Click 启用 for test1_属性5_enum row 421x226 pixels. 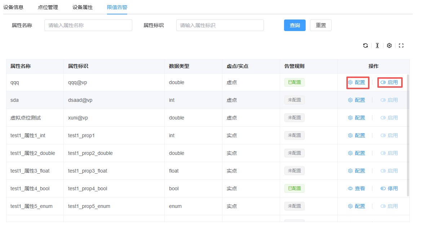tap(389, 207)
